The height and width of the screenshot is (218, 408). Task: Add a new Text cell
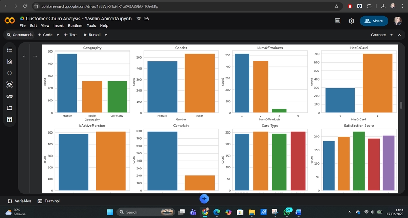pyautogui.click(x=70, y=35)
